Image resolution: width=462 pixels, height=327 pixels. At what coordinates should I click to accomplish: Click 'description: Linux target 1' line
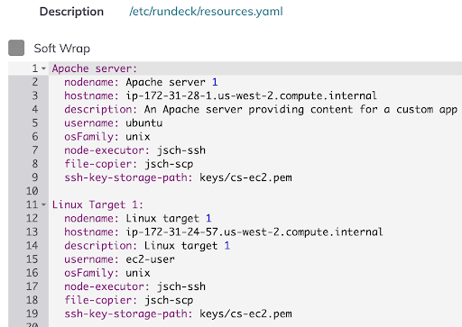(x=147, y=246)
